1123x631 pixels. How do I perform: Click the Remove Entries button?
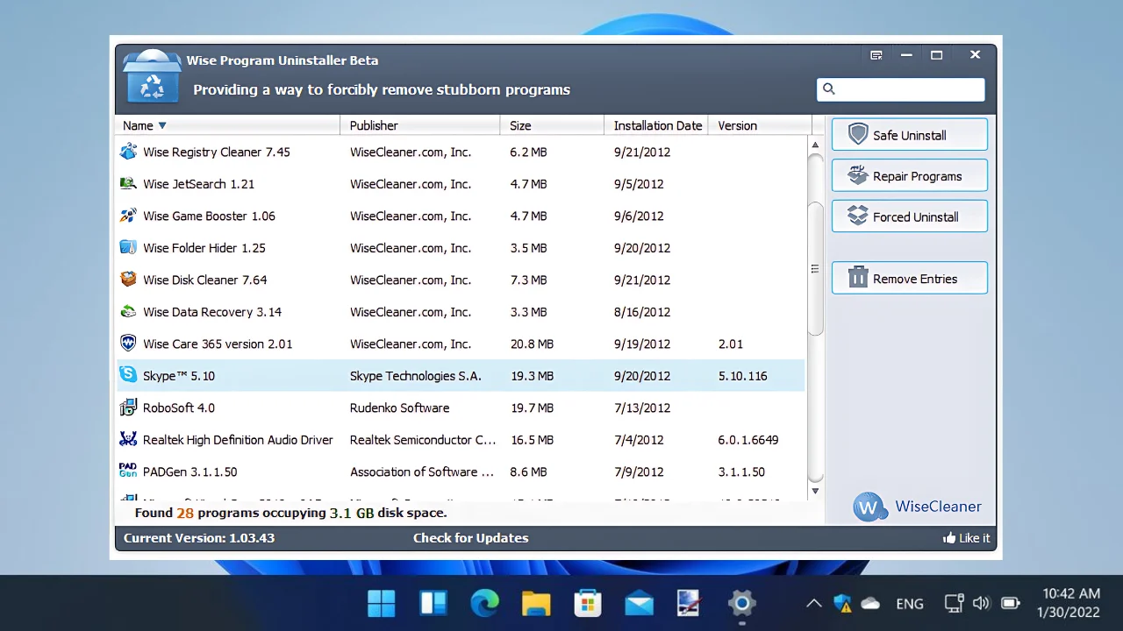point(910,279)
